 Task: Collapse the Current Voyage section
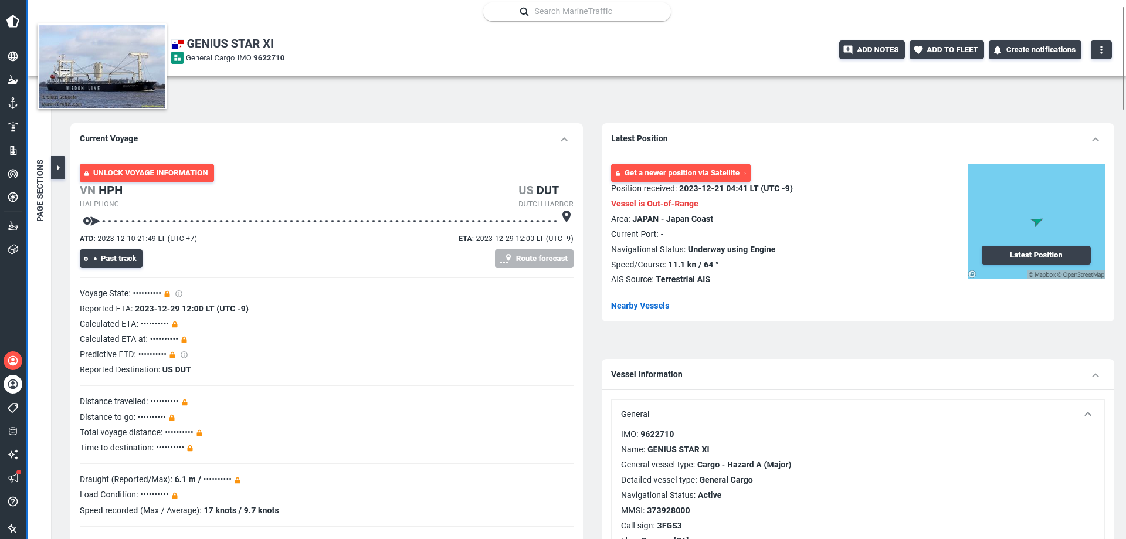coord(564,140)
